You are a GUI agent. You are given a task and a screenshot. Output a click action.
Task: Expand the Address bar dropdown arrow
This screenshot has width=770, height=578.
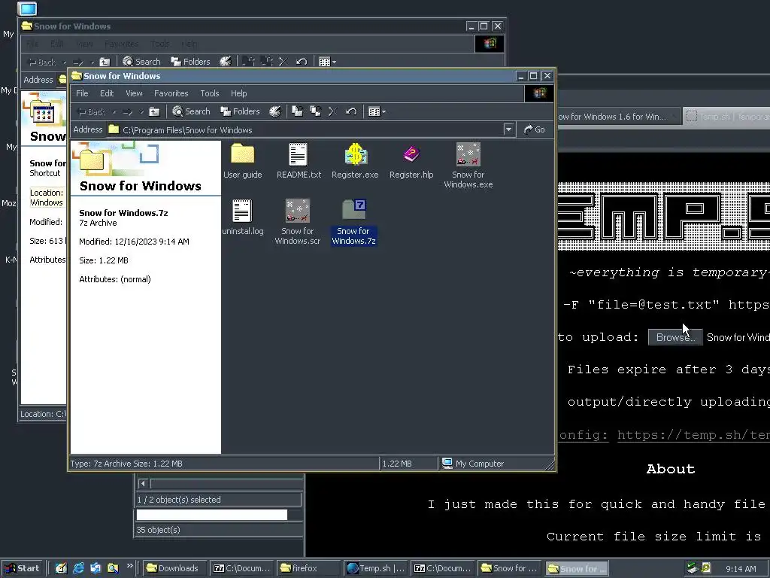(509, 129)
